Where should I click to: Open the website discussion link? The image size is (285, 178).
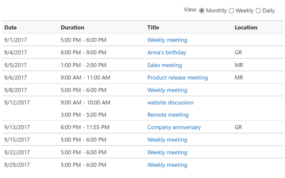coord(170,103)
